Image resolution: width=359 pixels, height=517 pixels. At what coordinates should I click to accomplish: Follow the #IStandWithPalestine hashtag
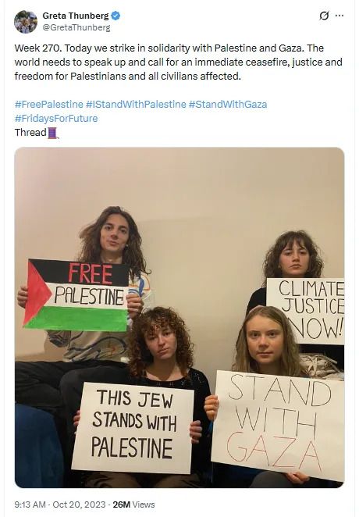click(x=136, y=105)
